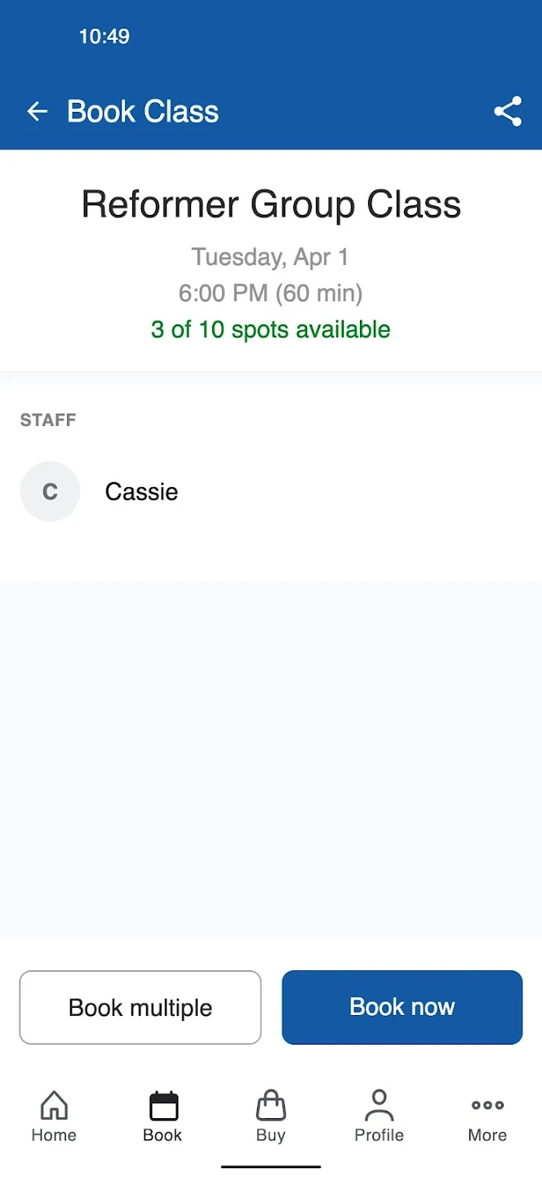Tap the Tuesday, Apr 1 date text
The height and width of the screenshot is (1177, 542).
[271, 257]
